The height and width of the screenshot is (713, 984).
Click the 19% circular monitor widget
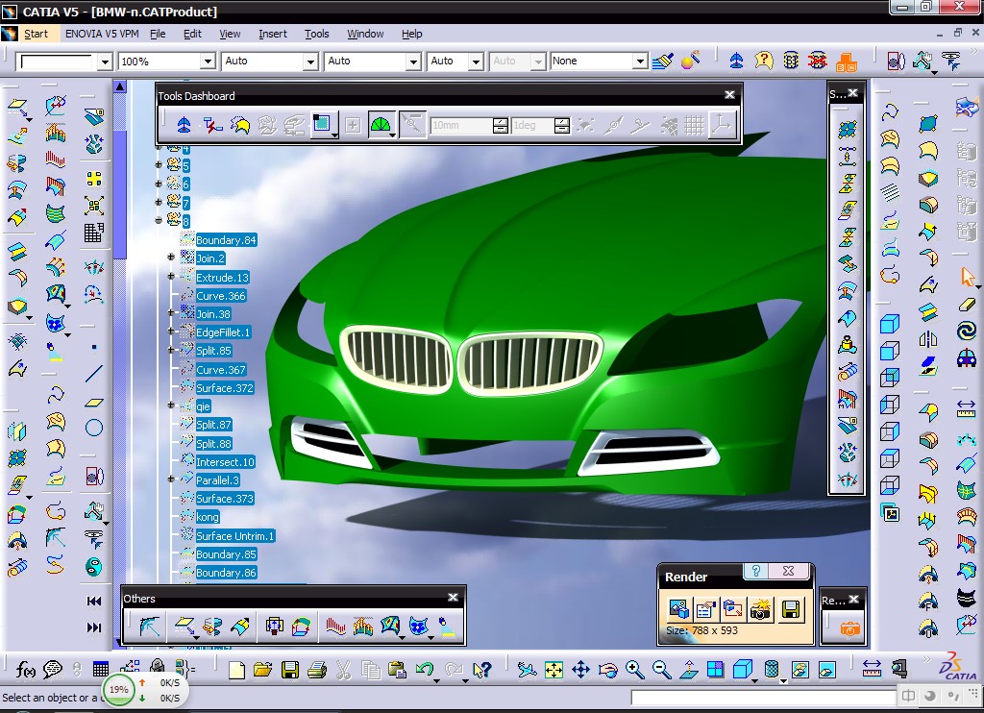[x=118, y=689]
